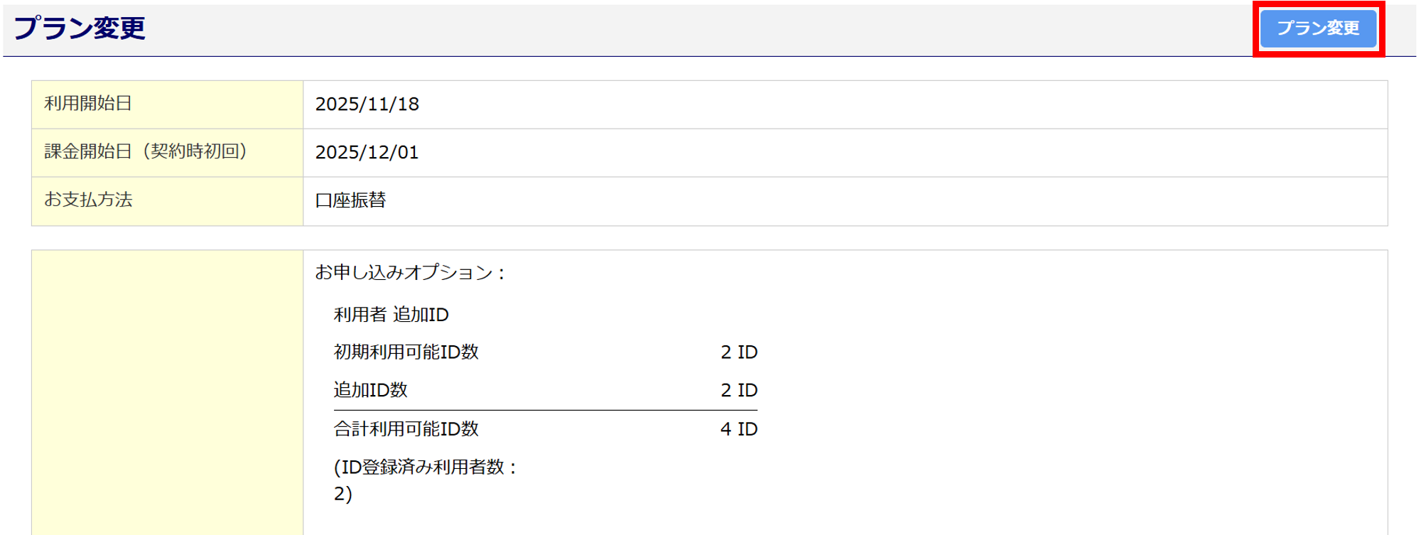Select the 2 ID value beside 初期利用可能ID数

(x=739, y=352)
